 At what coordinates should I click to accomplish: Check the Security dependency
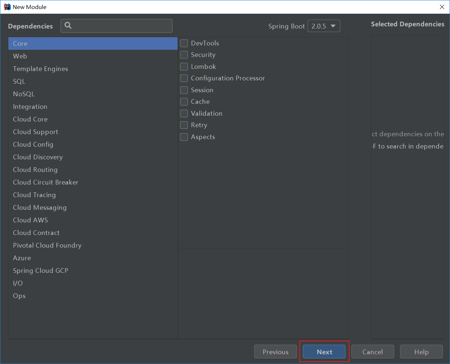pyautogui.click(x=184, y=55)
